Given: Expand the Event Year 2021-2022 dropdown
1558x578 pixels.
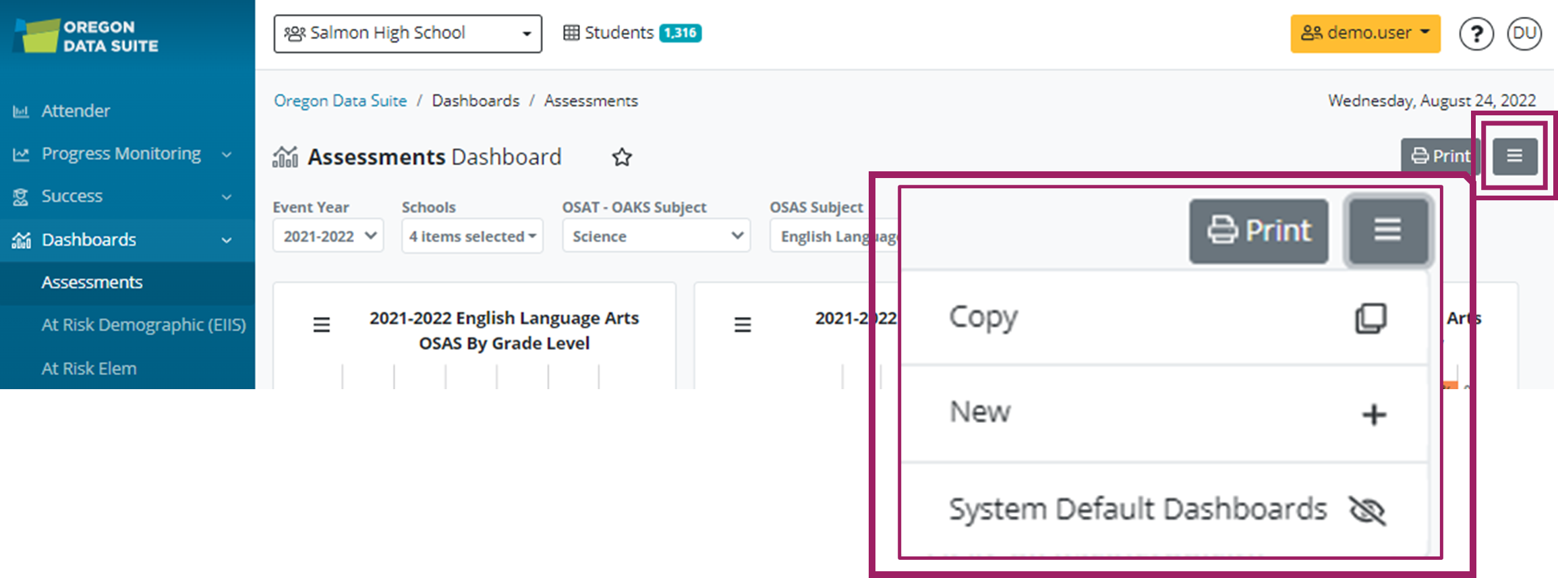Looking at the screenshot, I should pyautogui.click(x=328, y=236).
